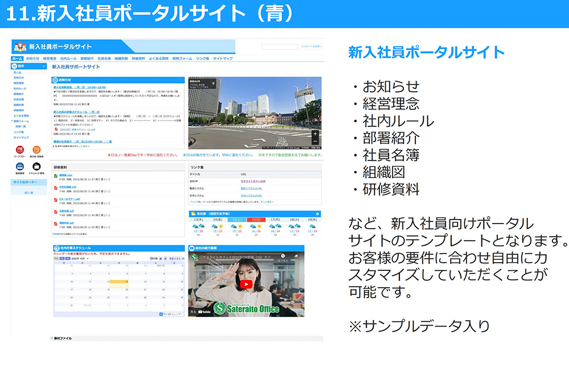Click the 目次 sidebar header icon
The height and width of the screenshot is (372, 569).
(15, 67)
